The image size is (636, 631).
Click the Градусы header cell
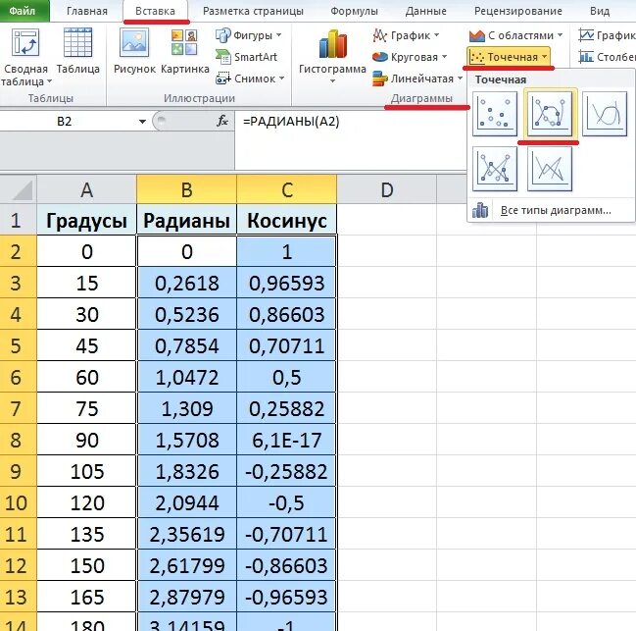point(87,220)
